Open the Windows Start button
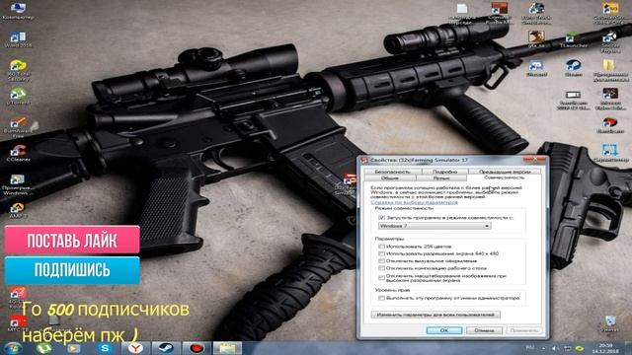This screenshot has width=632, height=355. 13,348
